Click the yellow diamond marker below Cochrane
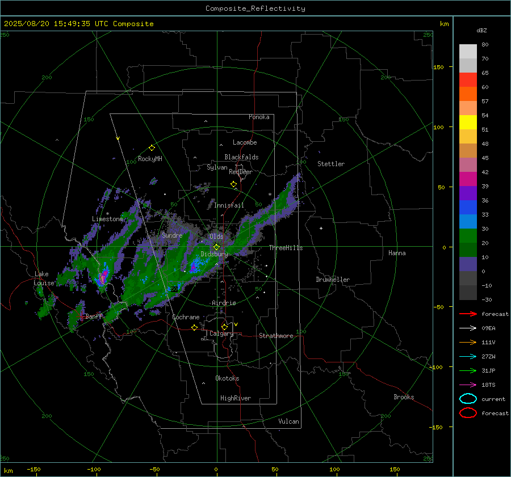The width and height of the screenshot is (511, 477). [x=195, y=327]
